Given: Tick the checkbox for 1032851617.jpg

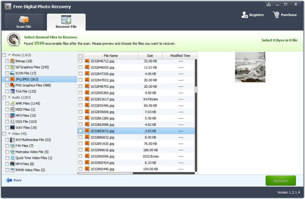Looking at the screenshot, I should (80, 99).
